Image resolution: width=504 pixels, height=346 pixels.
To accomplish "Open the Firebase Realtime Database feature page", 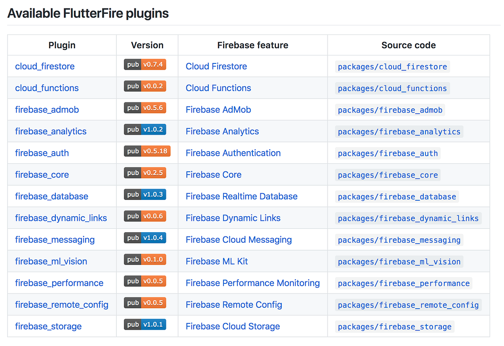I will [x=241, y=196].
